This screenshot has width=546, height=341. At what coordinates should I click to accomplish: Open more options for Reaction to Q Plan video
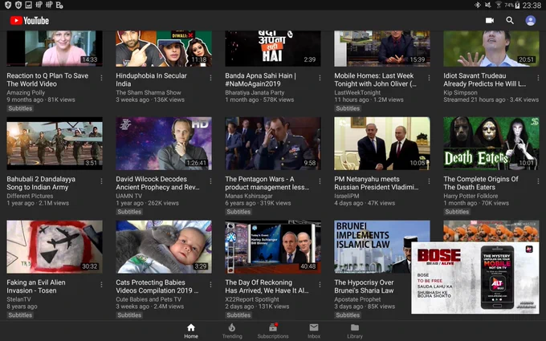click(101, 78)
